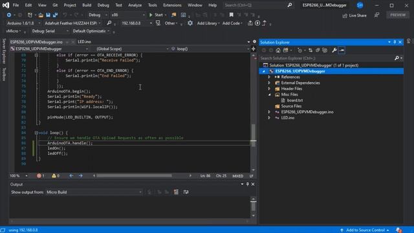Open the serial monitor icon beside the port

(158, 23)
